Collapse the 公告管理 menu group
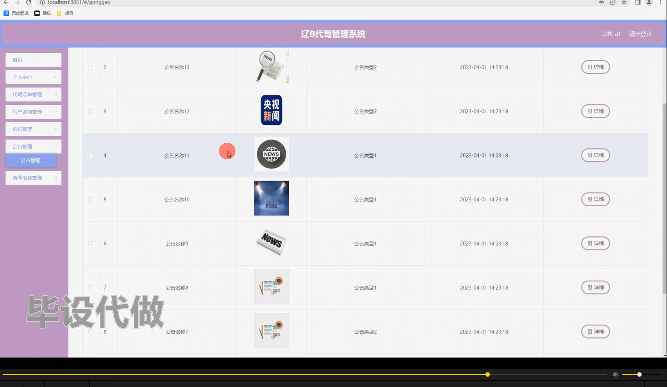667x387 pixels. 33,146
